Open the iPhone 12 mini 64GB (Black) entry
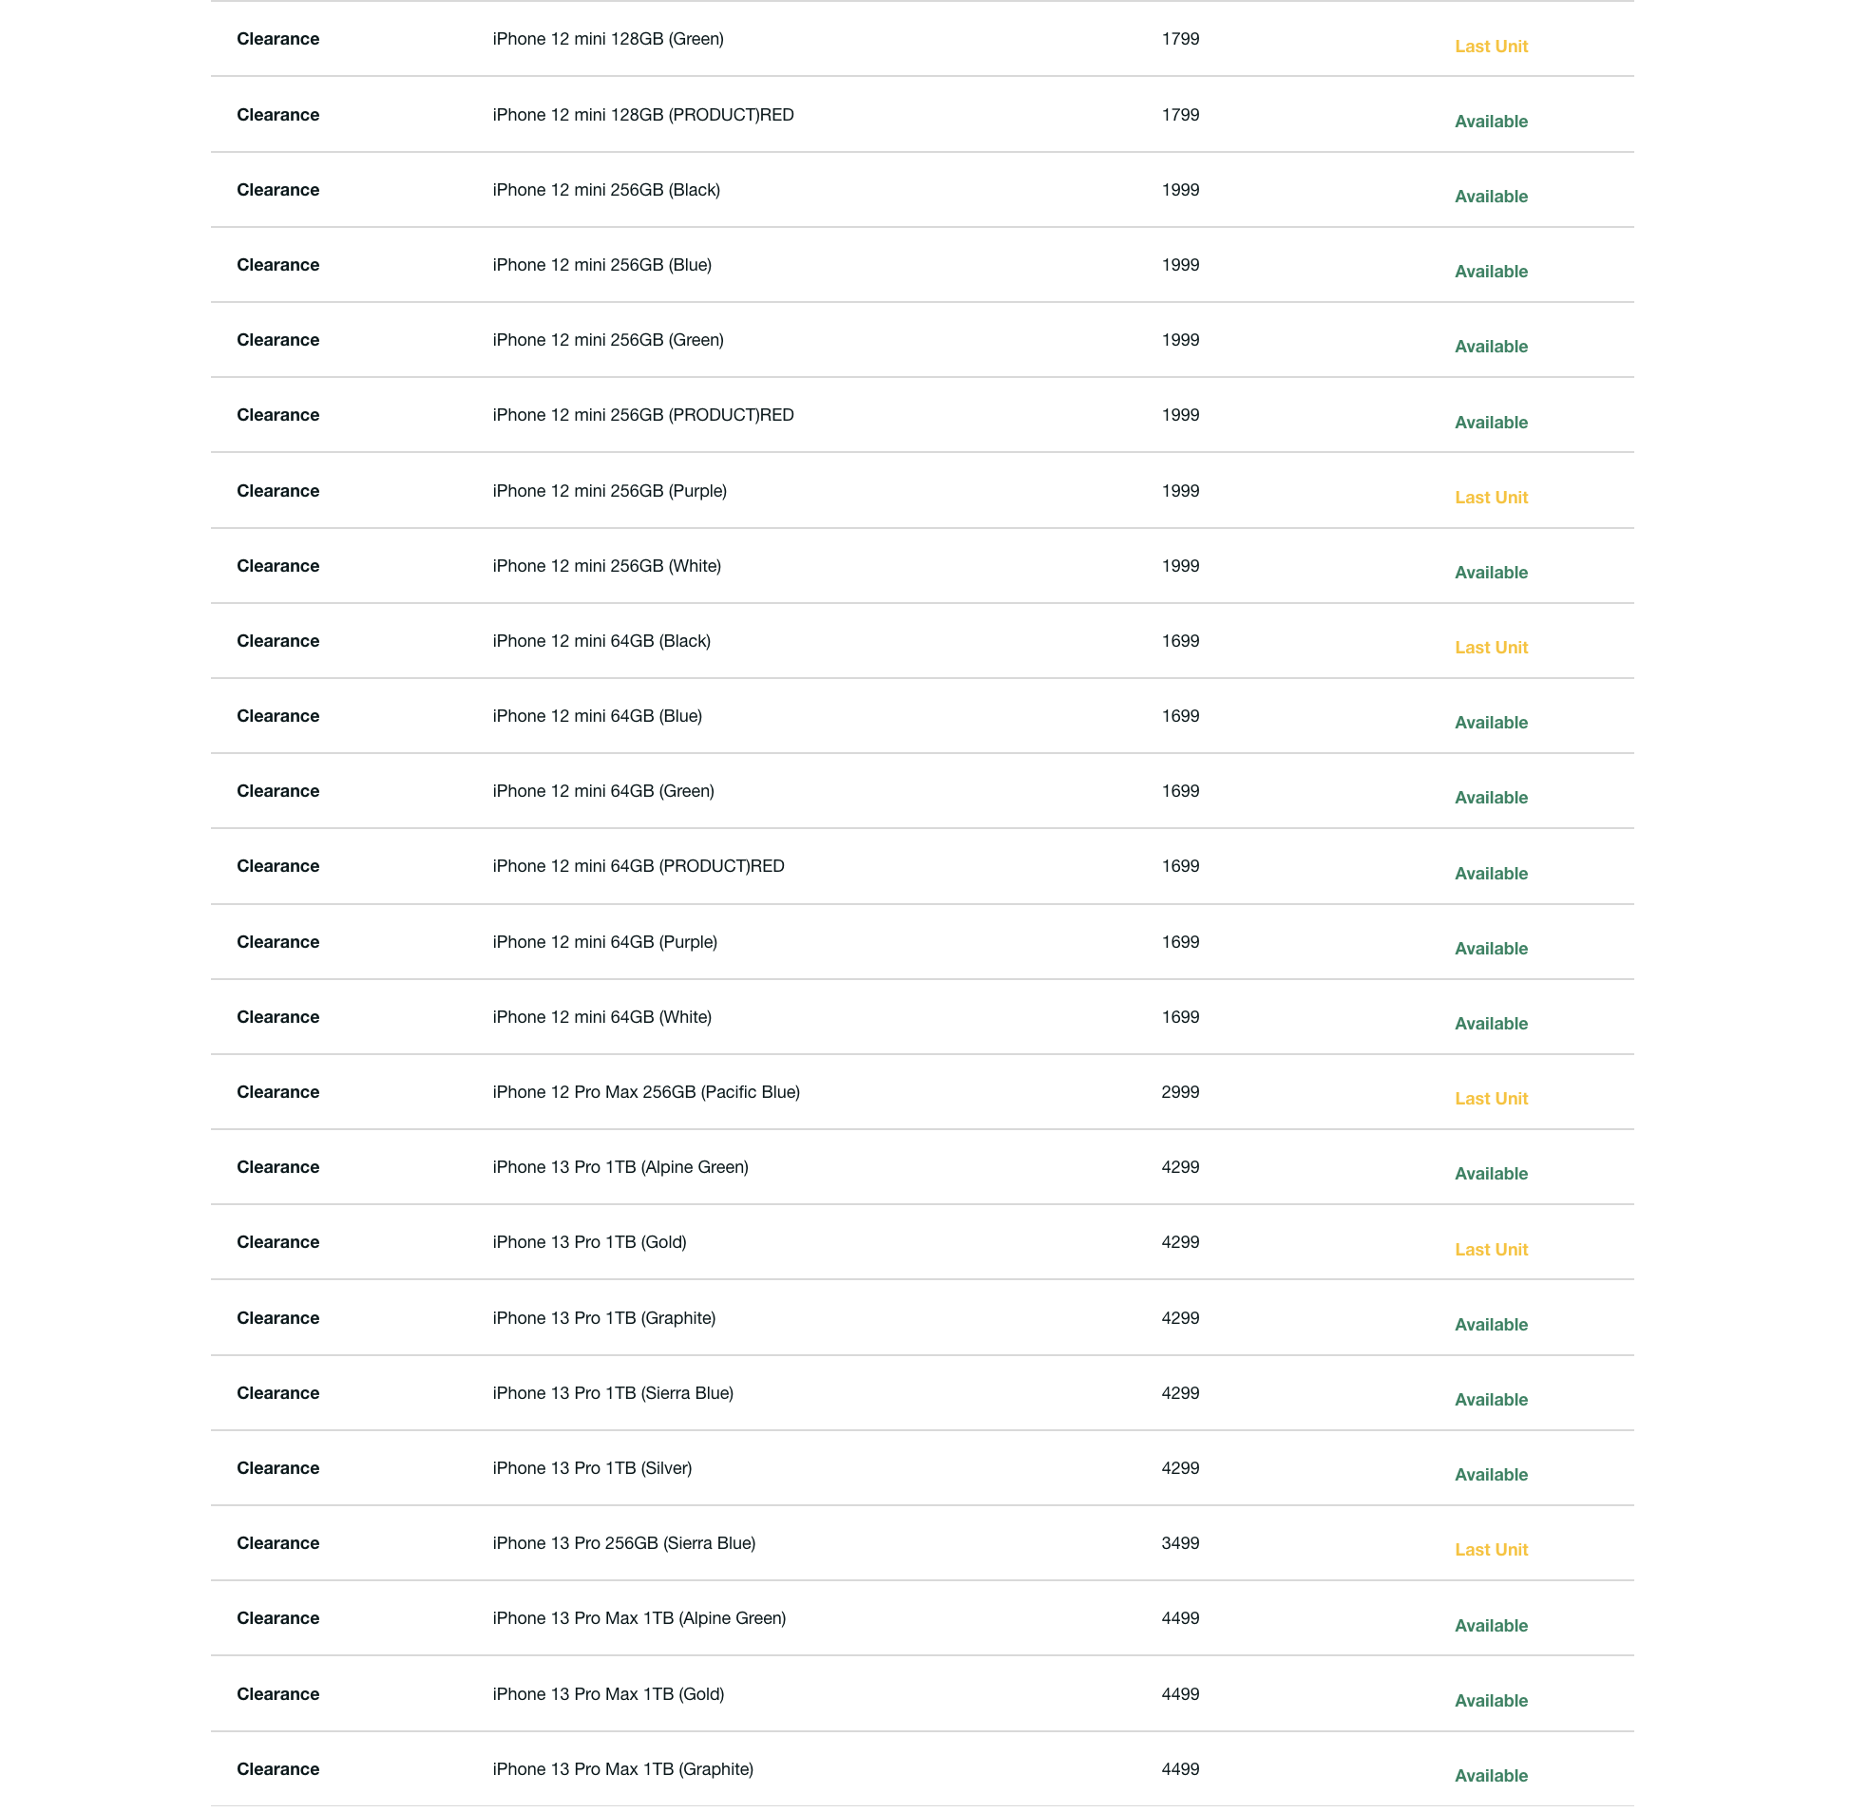 click(x=600, y=640)
